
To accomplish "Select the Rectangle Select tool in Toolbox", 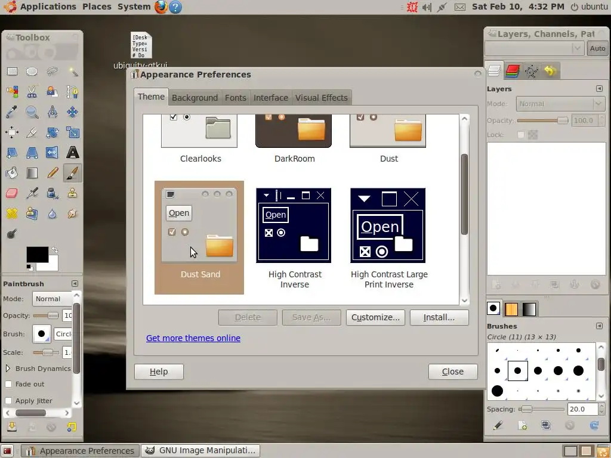I will [12, 72].
